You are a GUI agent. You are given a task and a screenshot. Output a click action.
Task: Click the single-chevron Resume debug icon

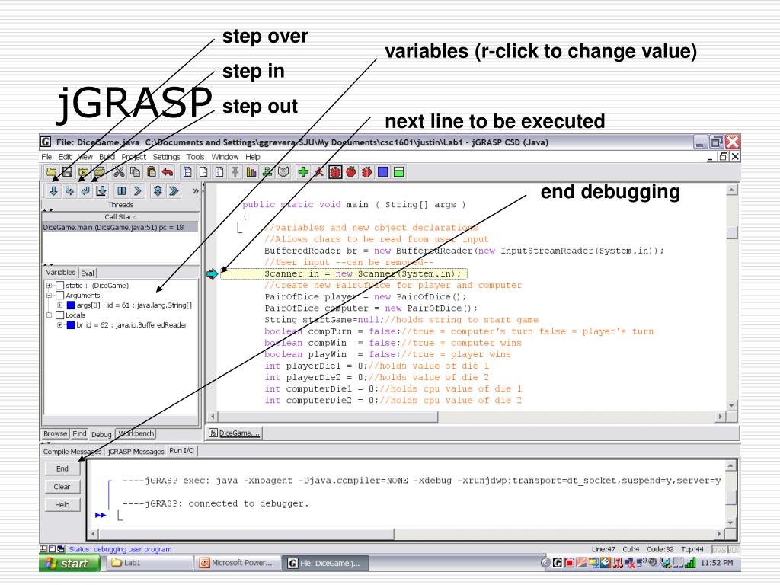137,190
